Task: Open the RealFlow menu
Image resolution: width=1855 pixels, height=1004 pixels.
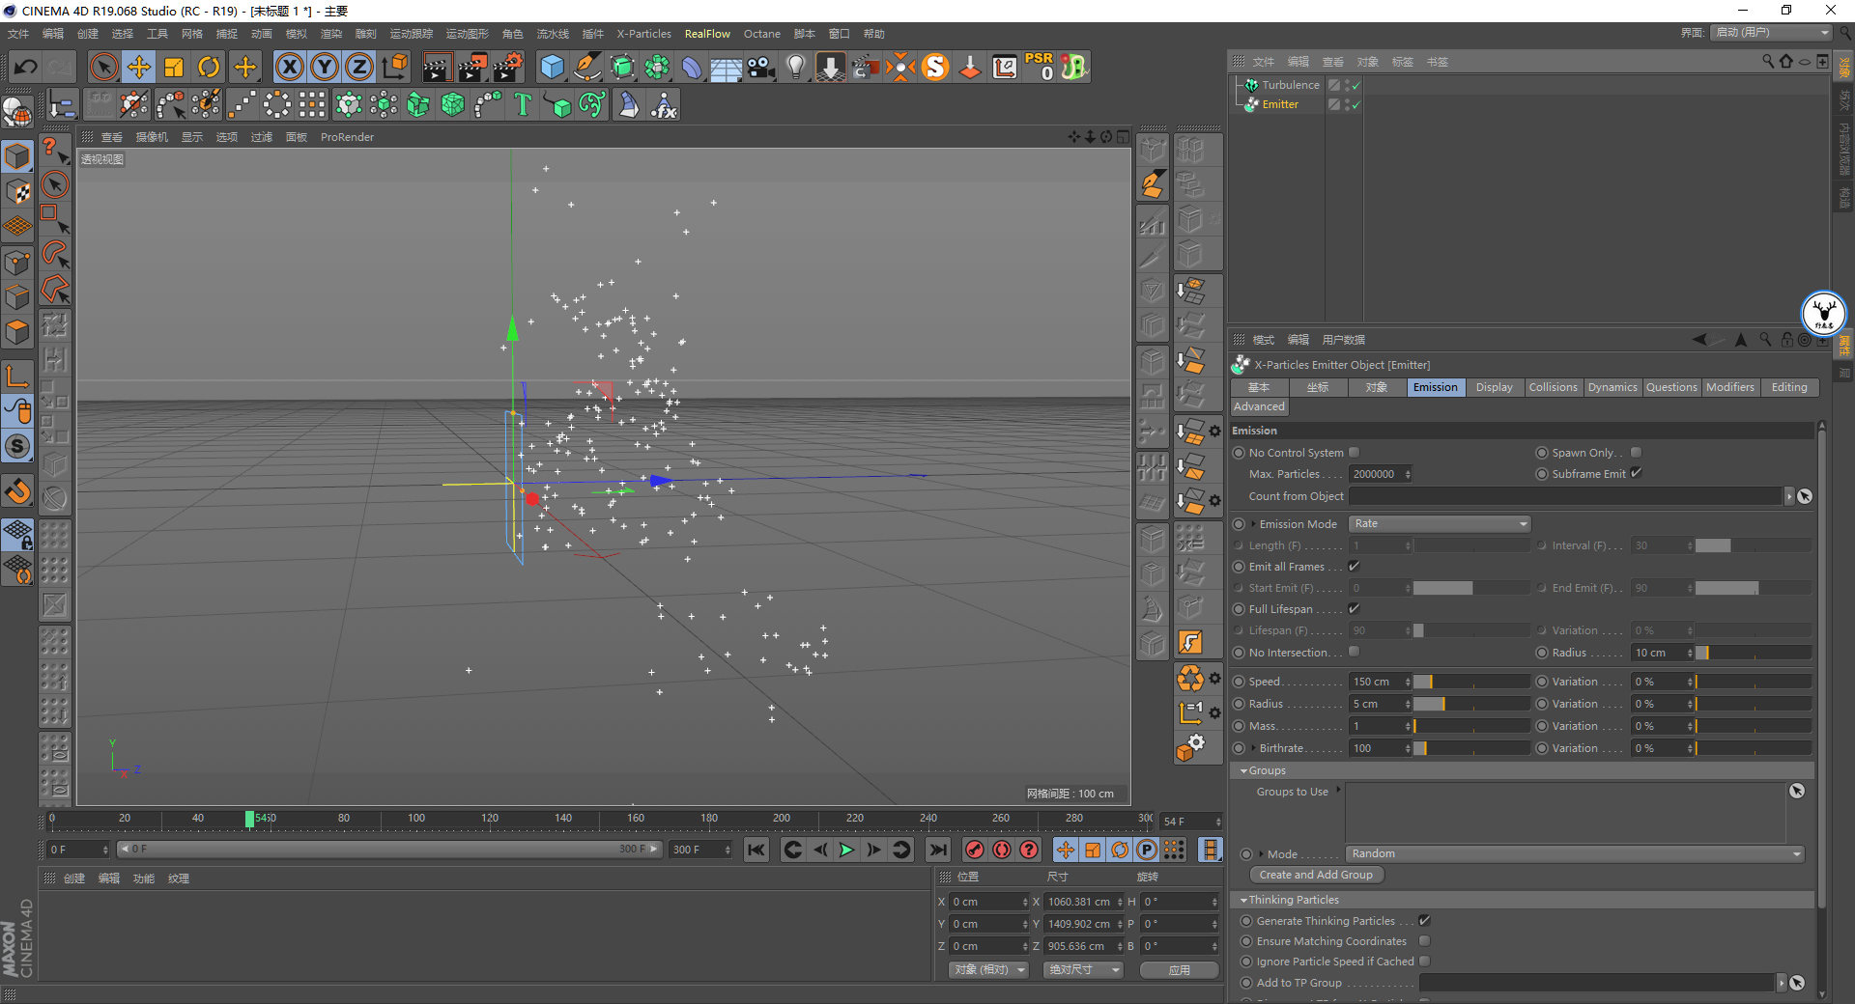Action: [x=707, y=34]
